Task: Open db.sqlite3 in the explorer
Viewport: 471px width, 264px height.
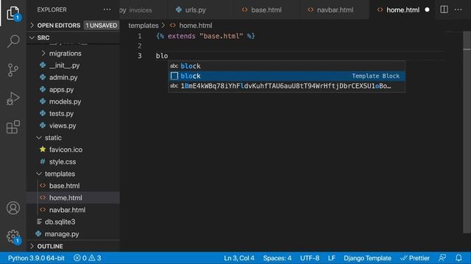Action: [x=60, y=221]
